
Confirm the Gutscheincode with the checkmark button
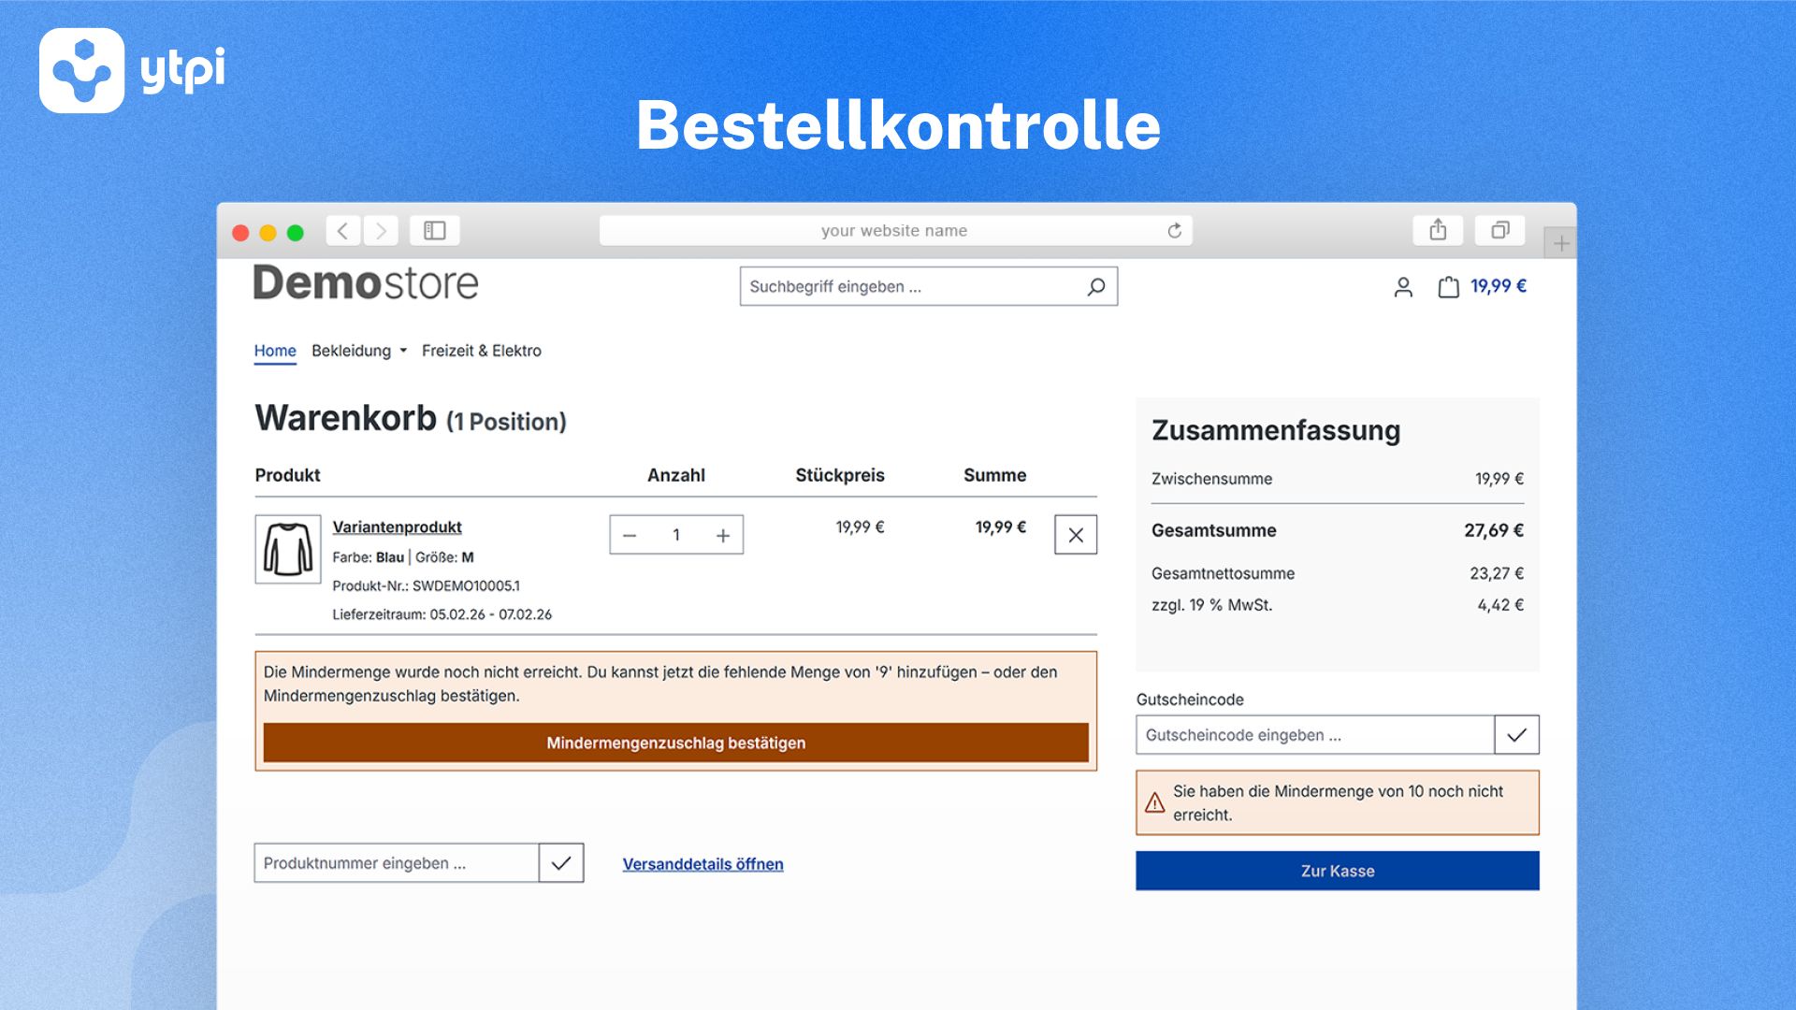[x=1516, y=735]
